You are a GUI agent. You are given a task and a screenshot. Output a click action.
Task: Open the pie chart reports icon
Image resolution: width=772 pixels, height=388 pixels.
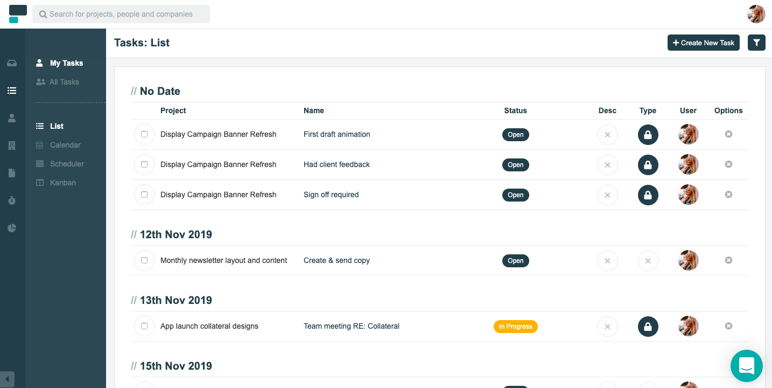[x=12, y=228]
